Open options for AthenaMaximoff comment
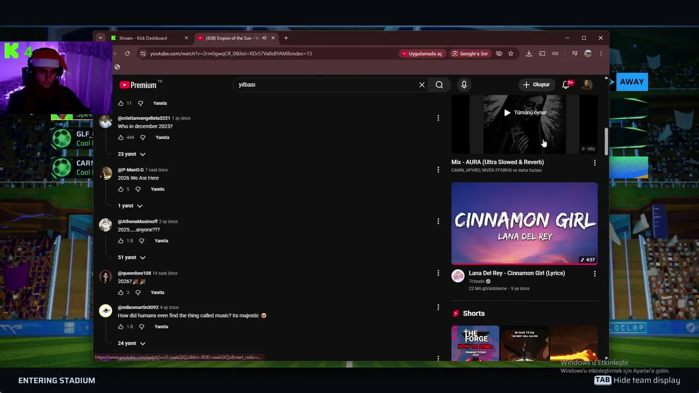Screen dimensions: 699x393 [438, 221]
